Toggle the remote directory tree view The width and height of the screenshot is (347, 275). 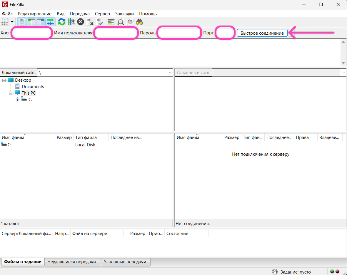click(x=41, y=22)
